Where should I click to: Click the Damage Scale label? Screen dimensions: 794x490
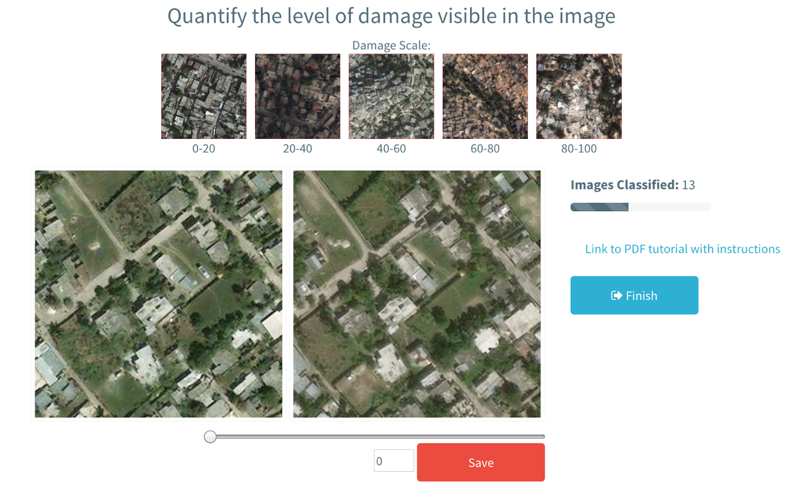(x=391, y=45)
